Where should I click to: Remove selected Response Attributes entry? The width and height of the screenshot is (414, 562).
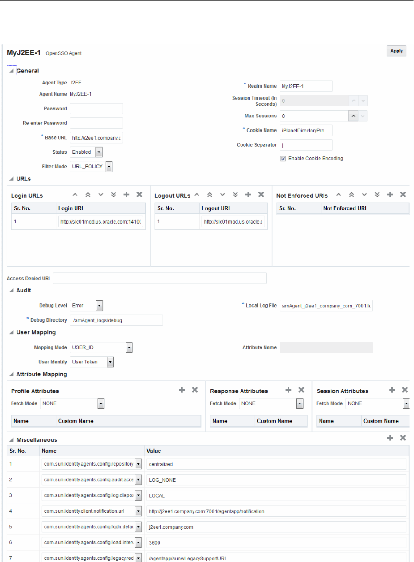tap(301, 390)
